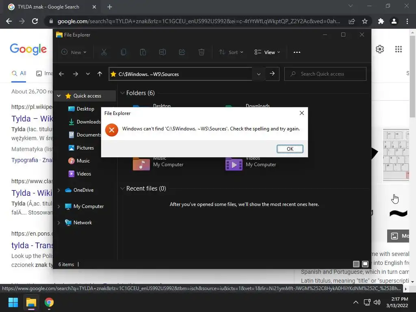Screen dimensions: 416x312
Task: Select the Videos folder icon
Action: click(x=234, y=164)
